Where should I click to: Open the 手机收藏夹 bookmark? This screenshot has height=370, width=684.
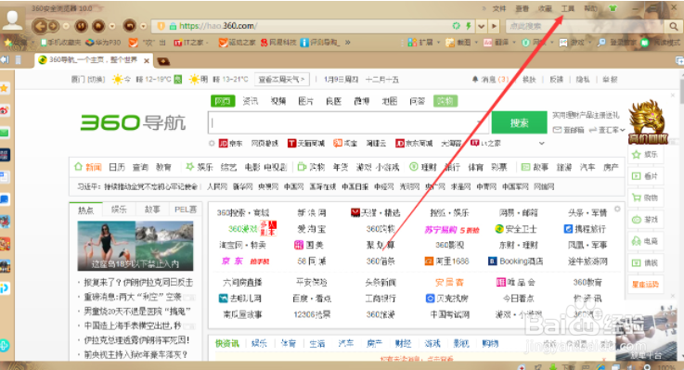coord(60,43)
